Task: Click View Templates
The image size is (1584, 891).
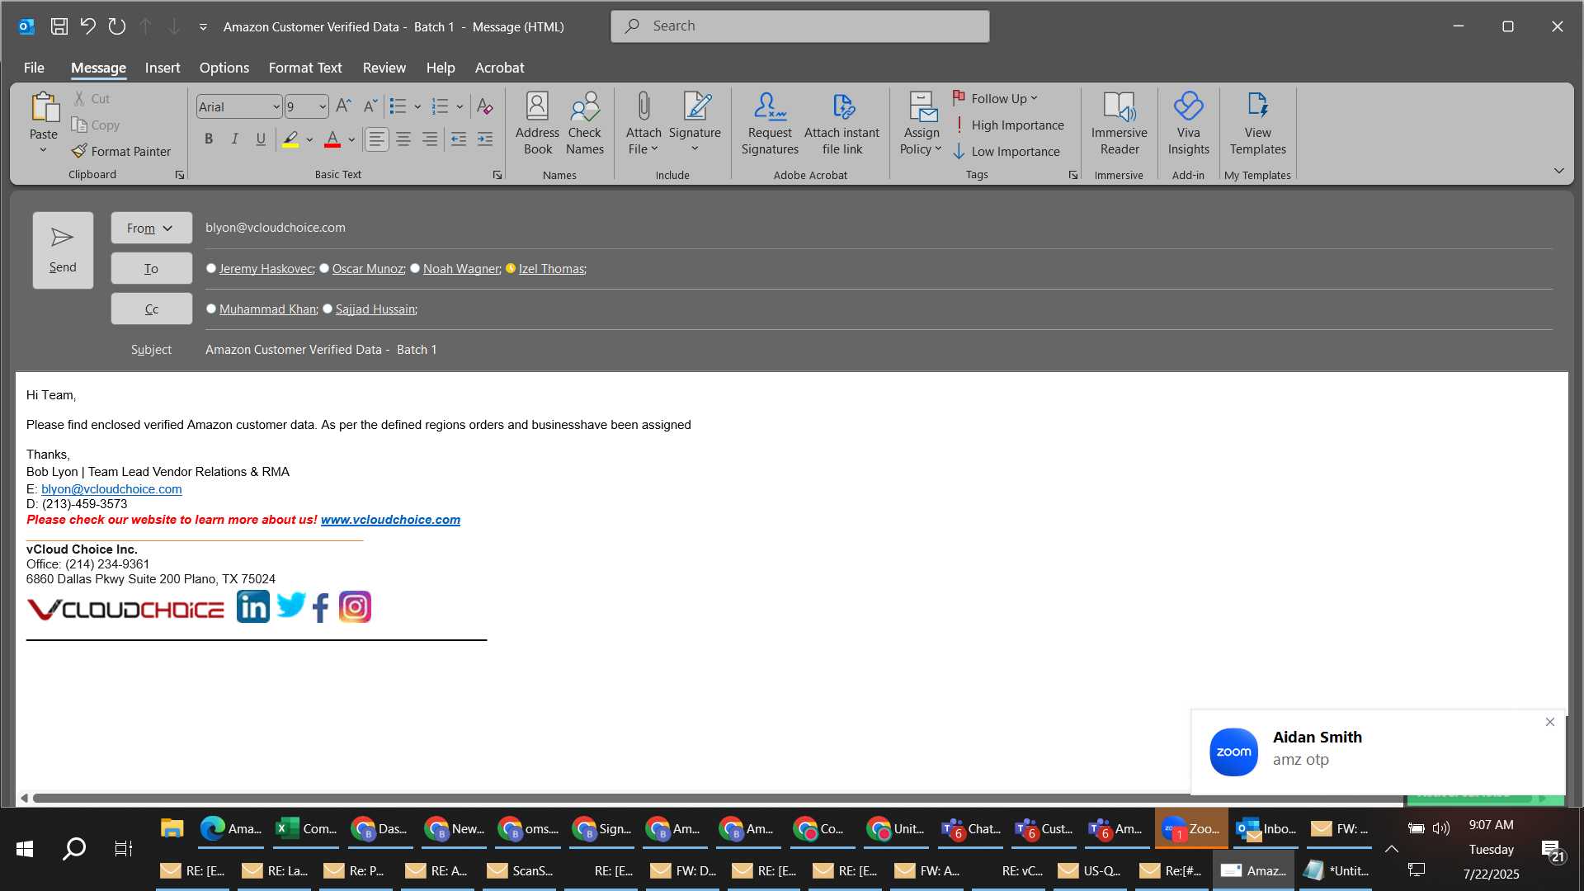Action: 1257,124
